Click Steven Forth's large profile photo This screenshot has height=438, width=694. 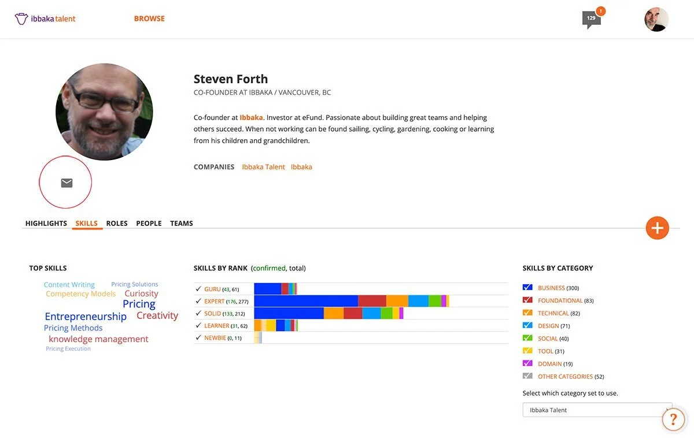coord(104,112)
